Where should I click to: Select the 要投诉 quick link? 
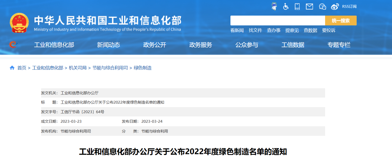tap(329, 30)
